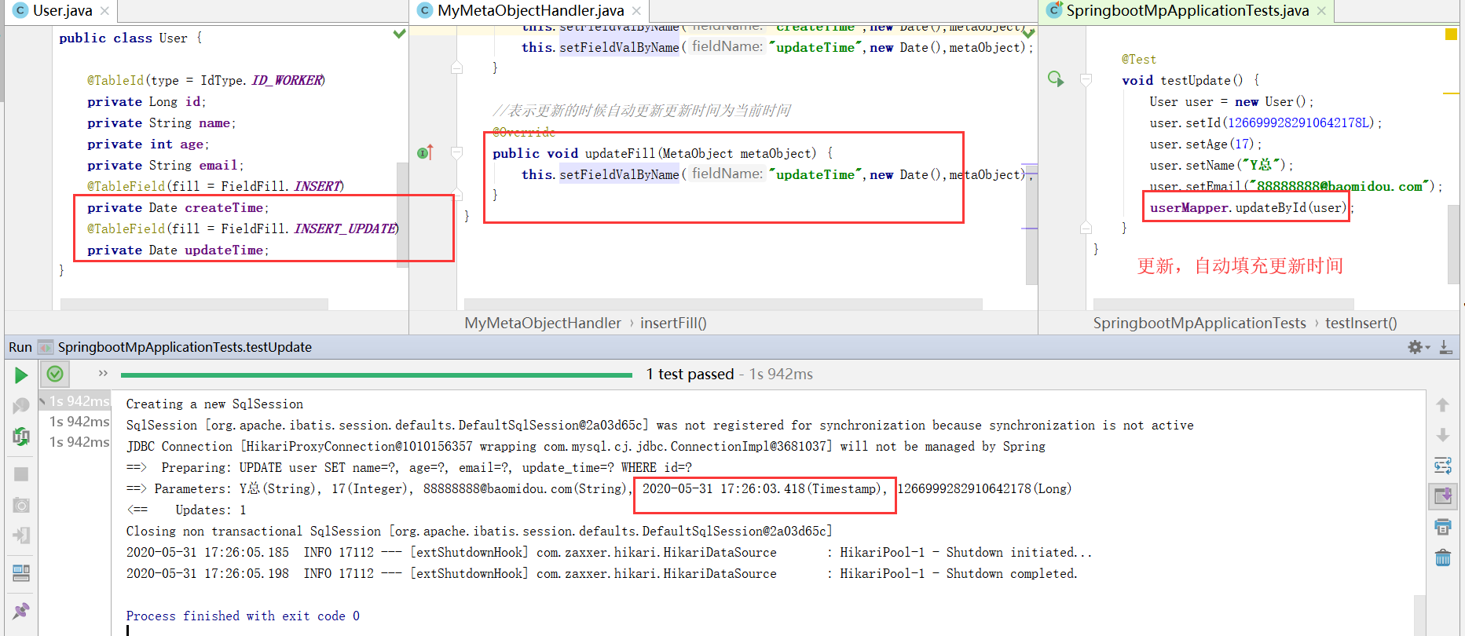Toggle auto-test rerun icon in Run panel

pyautogui.click(x=21, y=436)
